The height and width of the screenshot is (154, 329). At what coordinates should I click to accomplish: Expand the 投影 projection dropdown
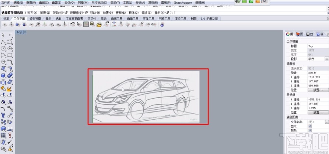[326, 59]
